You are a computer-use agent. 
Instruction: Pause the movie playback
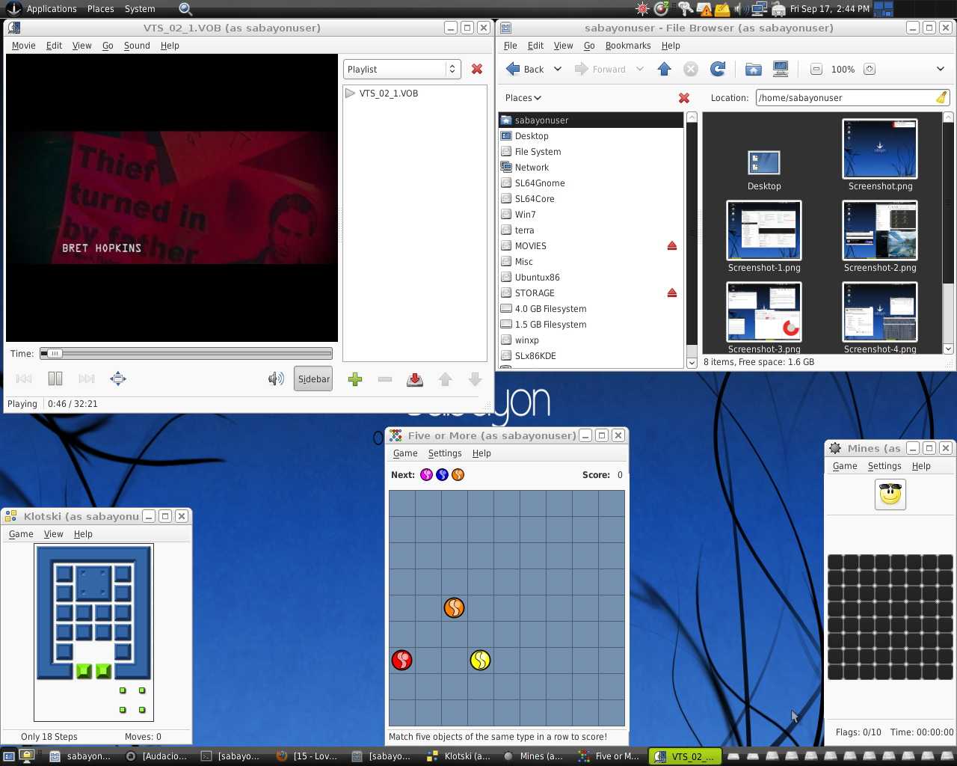pos(55,379)
